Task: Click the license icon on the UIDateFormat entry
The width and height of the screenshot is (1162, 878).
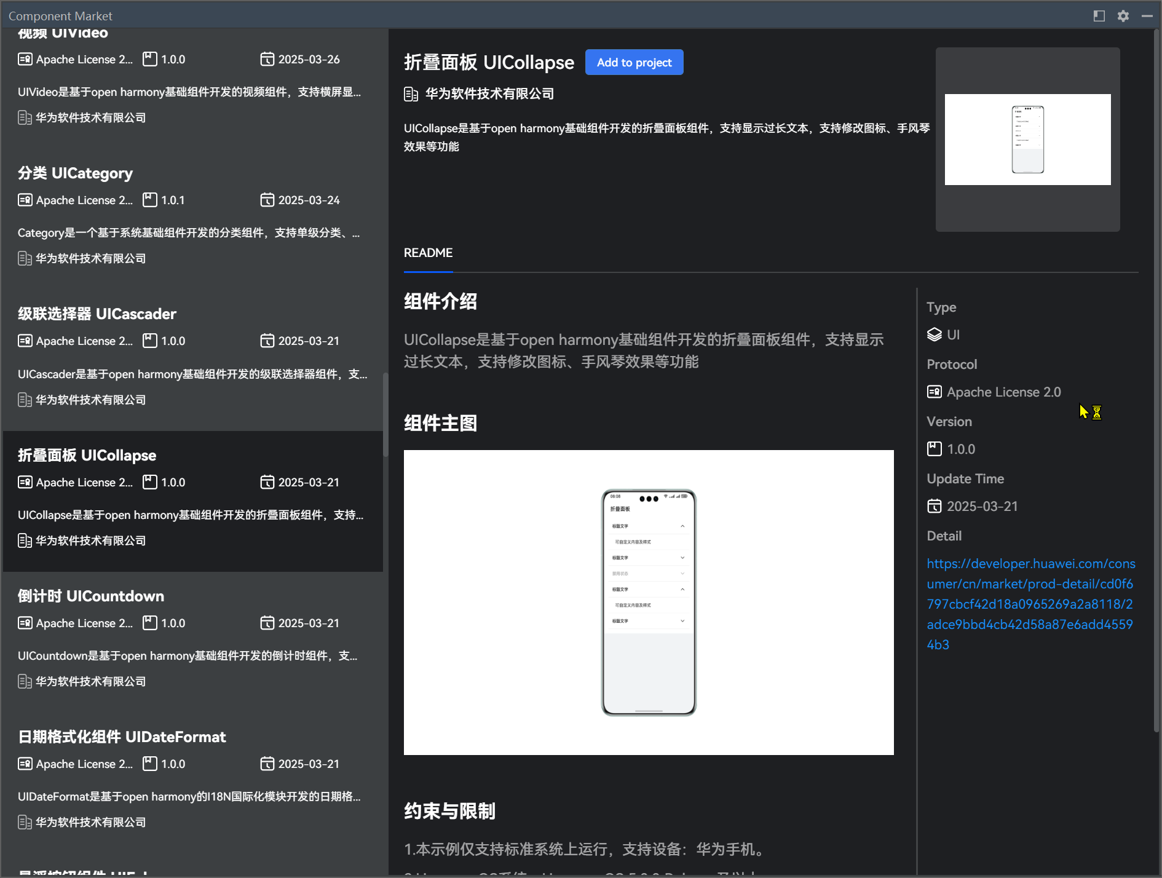Action: [x=25, y=764]
